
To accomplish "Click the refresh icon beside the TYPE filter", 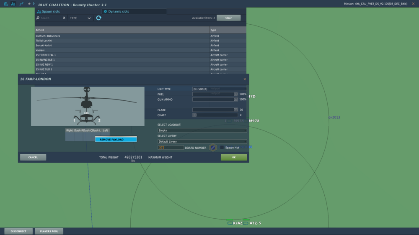I will point(98,18).
